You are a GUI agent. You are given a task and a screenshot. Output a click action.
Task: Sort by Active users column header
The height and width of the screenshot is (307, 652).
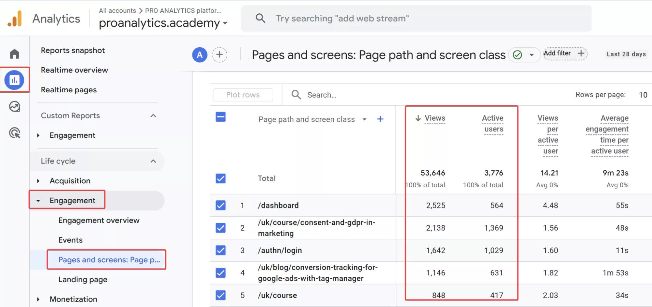click(493, 124)
